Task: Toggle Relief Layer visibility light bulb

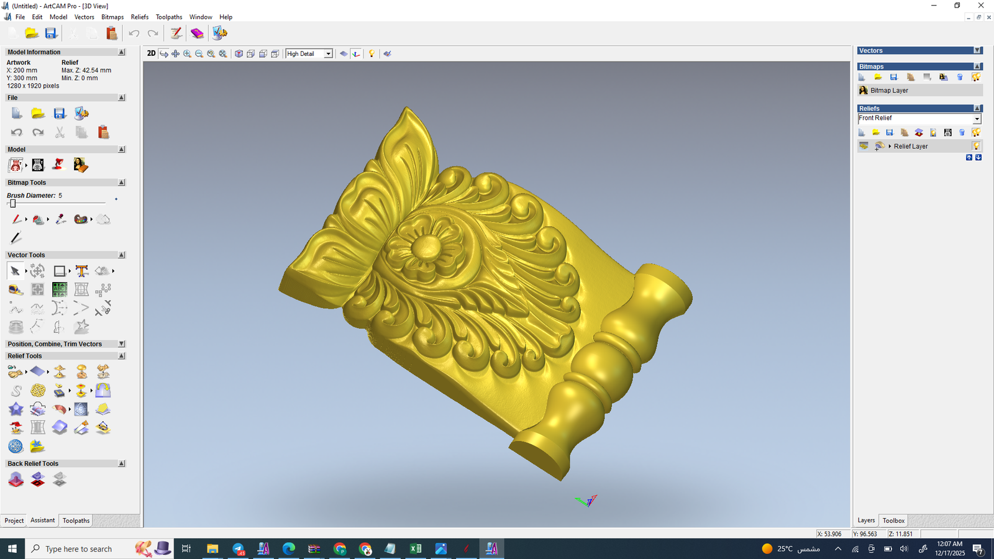Action: tap(976, 146)
